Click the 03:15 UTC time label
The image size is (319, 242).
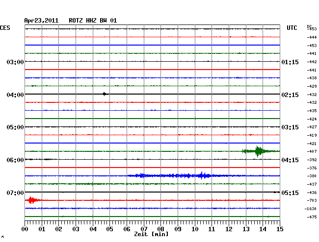point(290,127)
